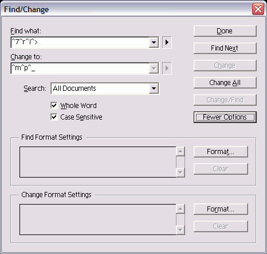Open Format for Find Format Settings

(221, 152)
